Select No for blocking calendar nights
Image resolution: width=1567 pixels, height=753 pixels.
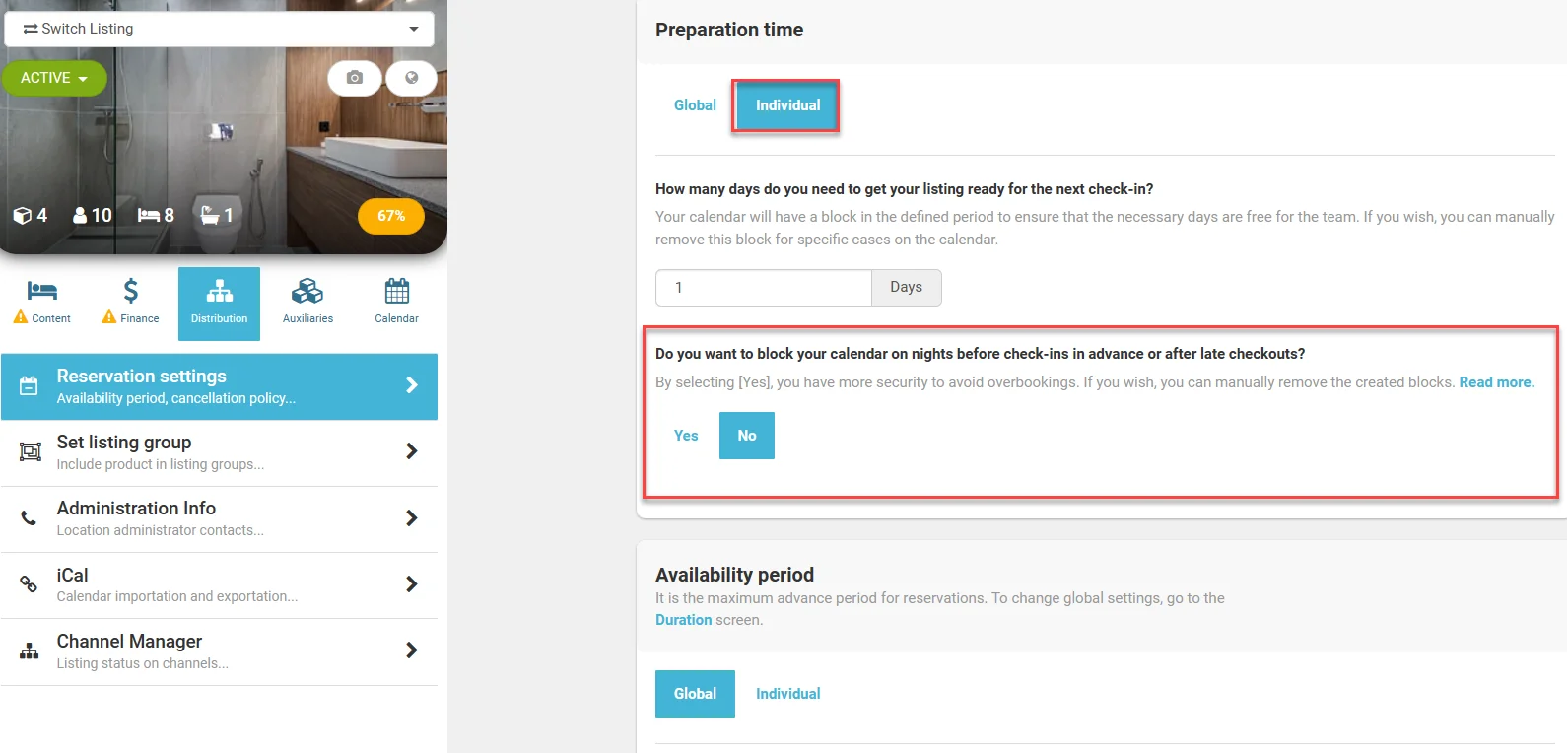coord(747,436)
